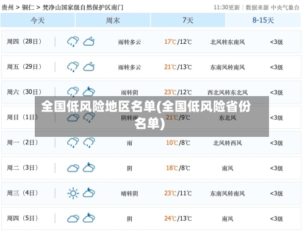The height and width of the screenshot is (233, 305).
Task: Click the 北风转东南风 wind text
Action: click(x=228, y=42)
